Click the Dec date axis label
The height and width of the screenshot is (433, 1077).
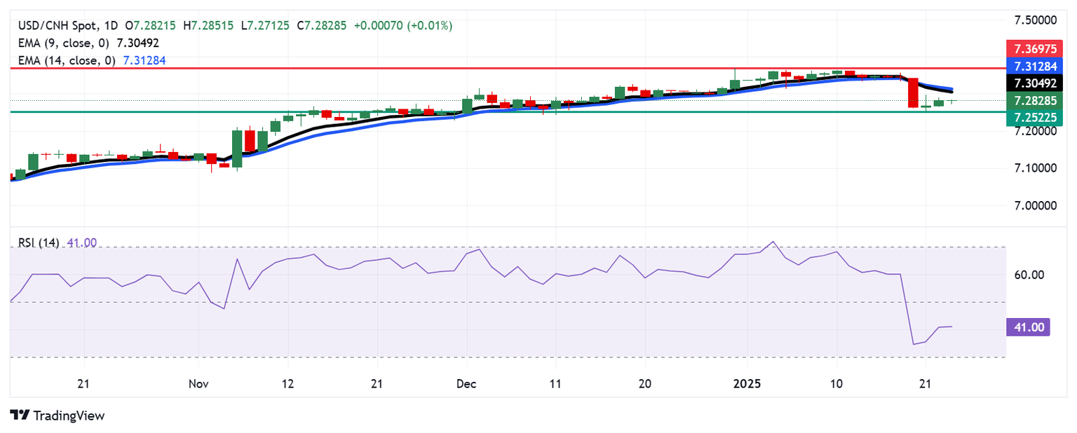[466, 384]
